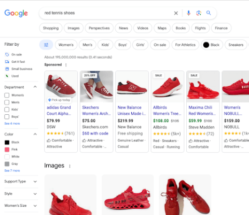The image size is (249, 215).
Task: Click thumbs-up icon on Skechers card
Action: coord(84,140)
